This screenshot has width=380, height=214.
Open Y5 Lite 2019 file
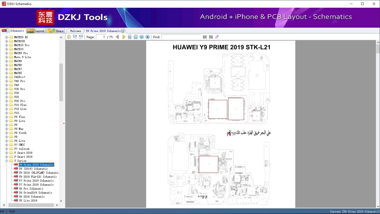(28, 201)
